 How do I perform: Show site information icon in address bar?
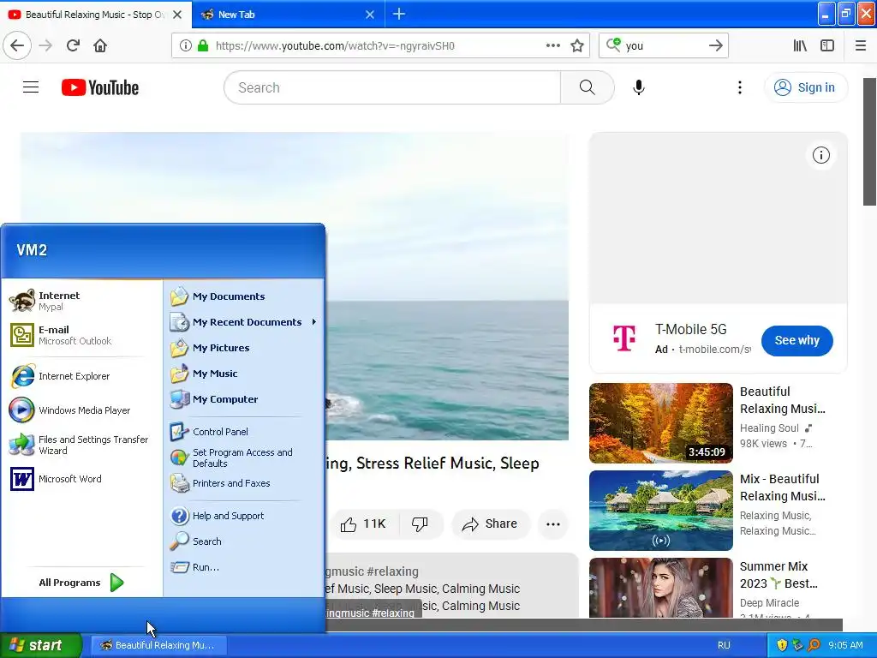tap(186, 46)
